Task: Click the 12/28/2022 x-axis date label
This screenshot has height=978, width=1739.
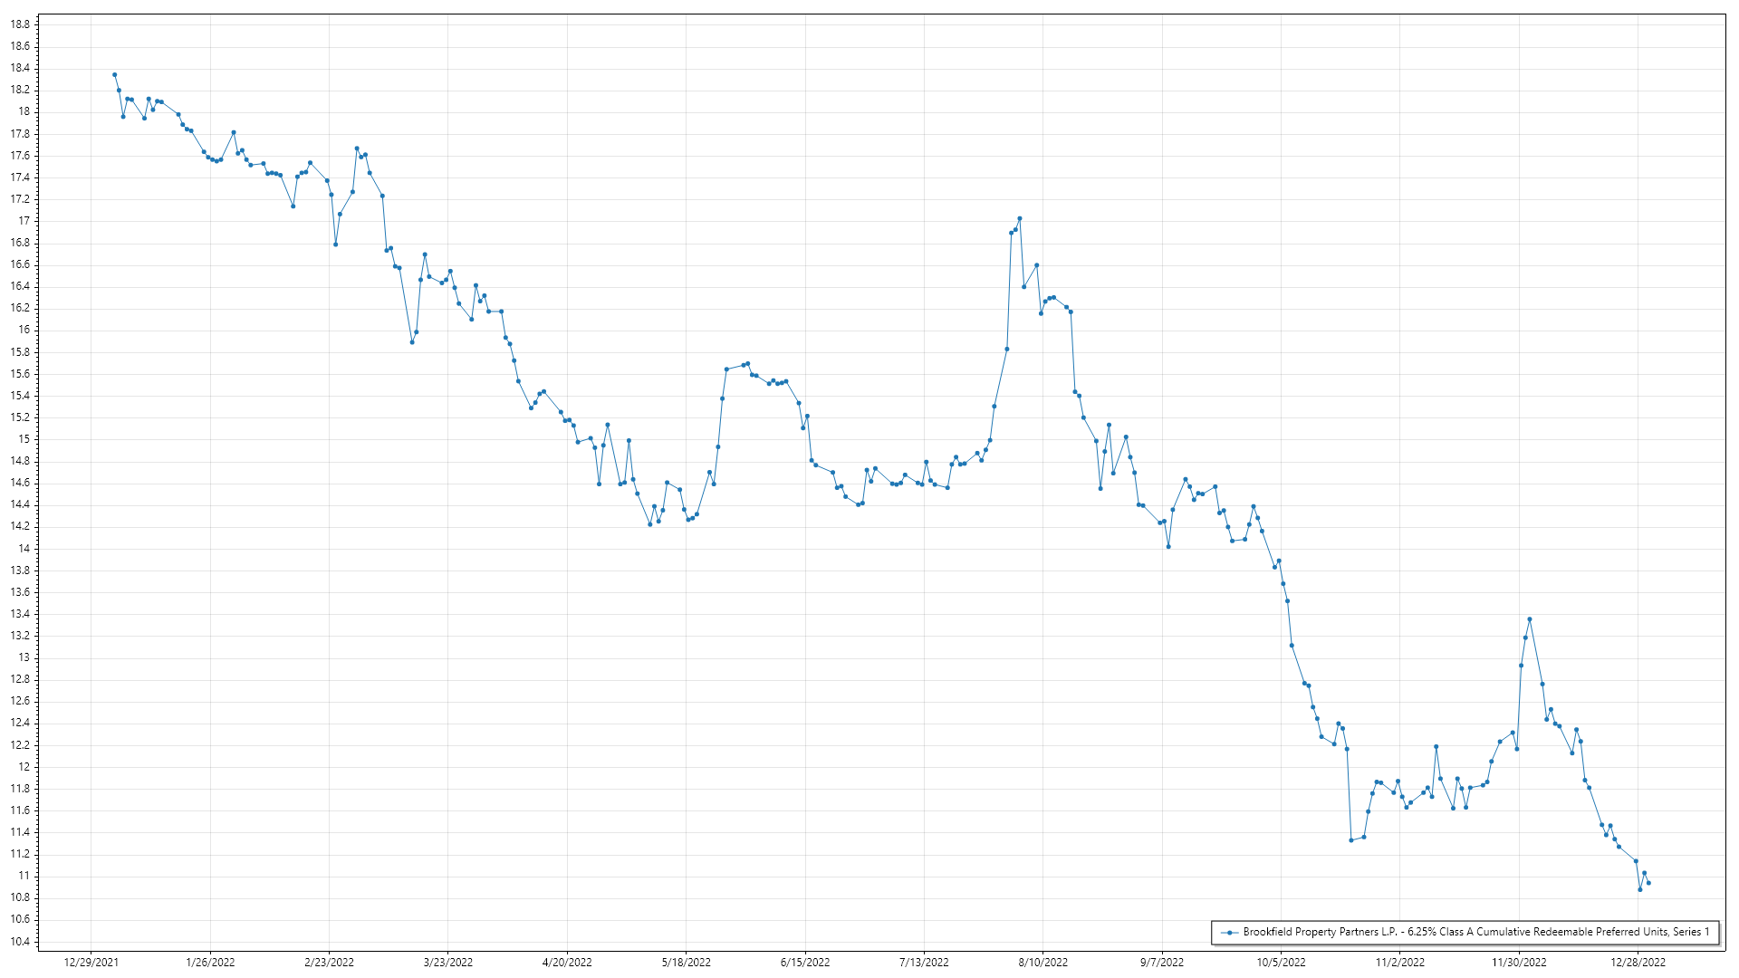Action: tap(1638, 963)
